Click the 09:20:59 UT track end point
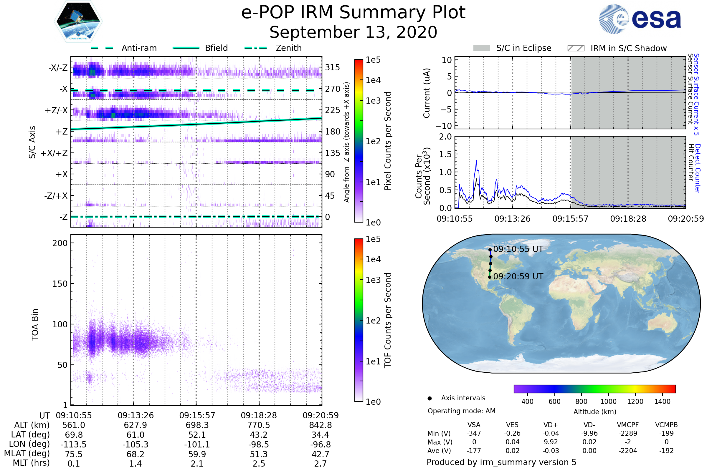 [x=490, y=277]
